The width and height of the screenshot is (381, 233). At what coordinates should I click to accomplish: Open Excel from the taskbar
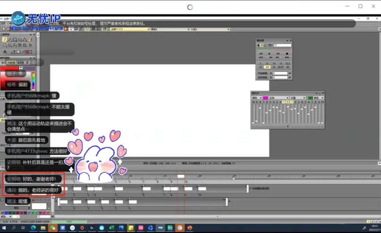point(111,228)
